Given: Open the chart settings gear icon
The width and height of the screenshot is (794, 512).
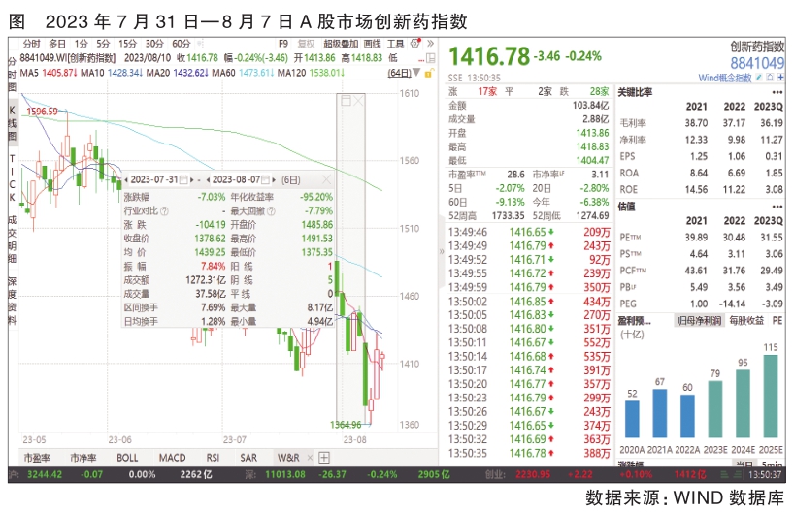Looking at the screenshot, I should 415,44.
